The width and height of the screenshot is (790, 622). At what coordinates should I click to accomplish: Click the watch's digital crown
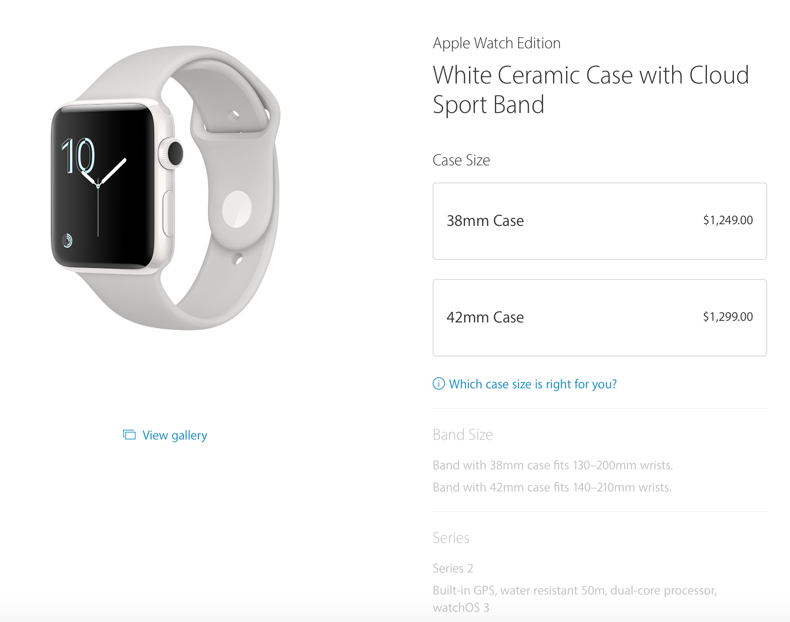pyautogui.click(x=172, y=153)
